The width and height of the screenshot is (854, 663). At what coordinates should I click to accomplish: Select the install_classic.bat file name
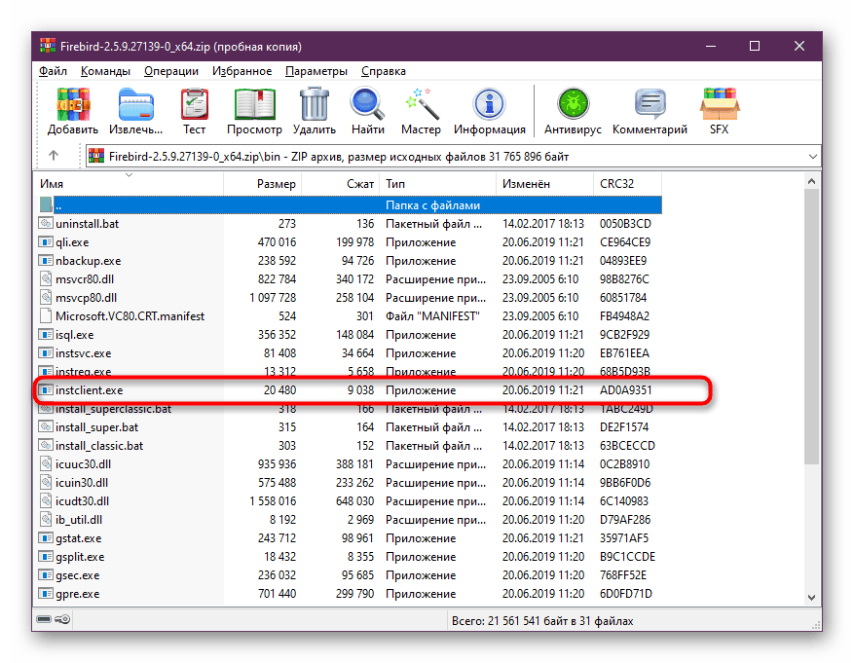(x=99, y=446)
